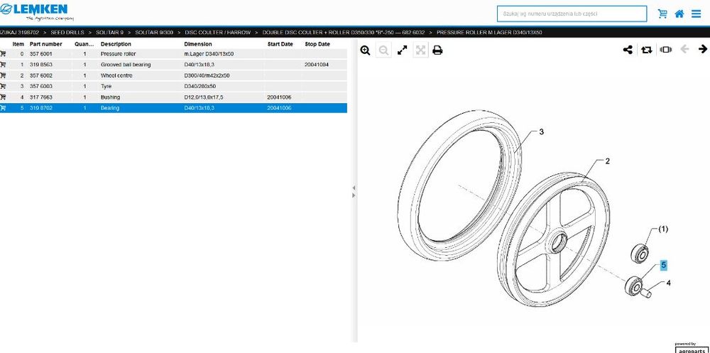Sort by Start Date column header

pyautogui.click(x=280, y=44)
